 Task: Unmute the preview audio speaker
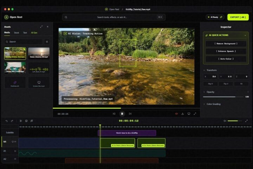pos(176,114)
